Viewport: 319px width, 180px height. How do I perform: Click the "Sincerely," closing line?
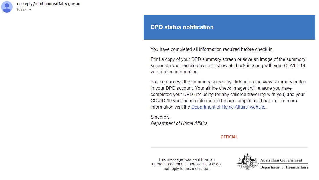pyautogui.click(x=161, y=117)
